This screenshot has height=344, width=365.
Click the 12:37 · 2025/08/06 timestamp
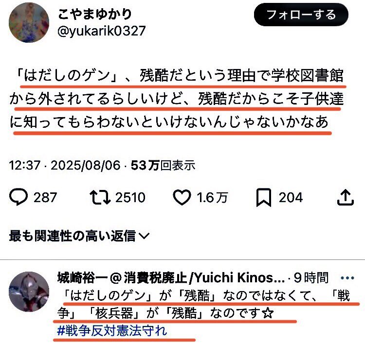coord(65,165)
